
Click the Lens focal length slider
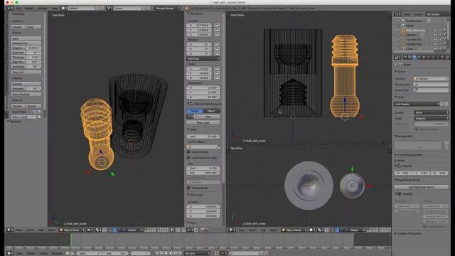coord(203,136)
